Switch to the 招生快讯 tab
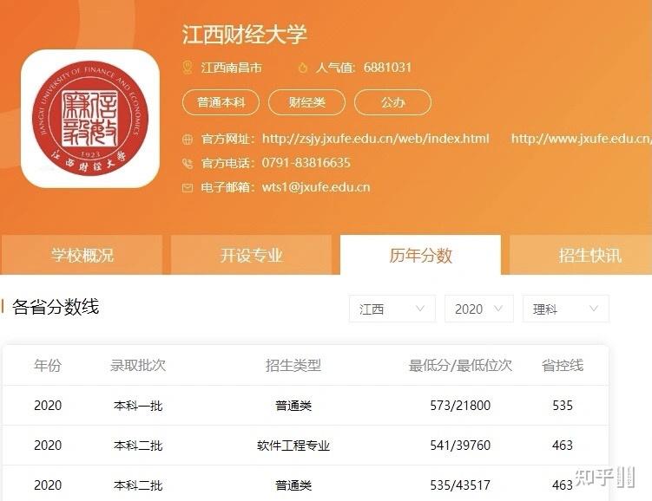The image size is (652, 501). pos(581,255)
